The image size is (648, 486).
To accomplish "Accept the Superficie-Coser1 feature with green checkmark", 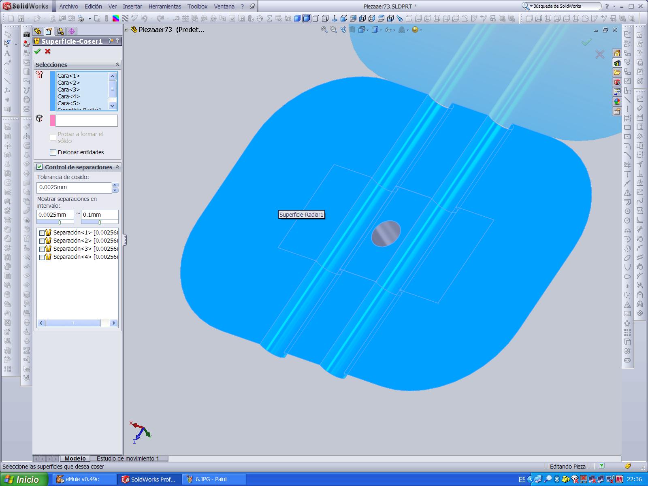I will (38, 51).
